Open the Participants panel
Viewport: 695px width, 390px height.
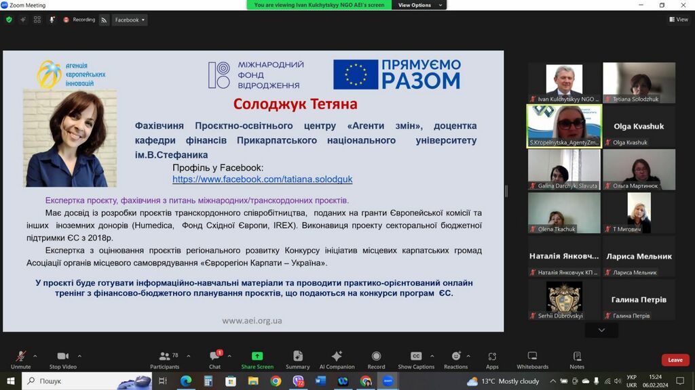pyautogui.click(x=164, y=360)
